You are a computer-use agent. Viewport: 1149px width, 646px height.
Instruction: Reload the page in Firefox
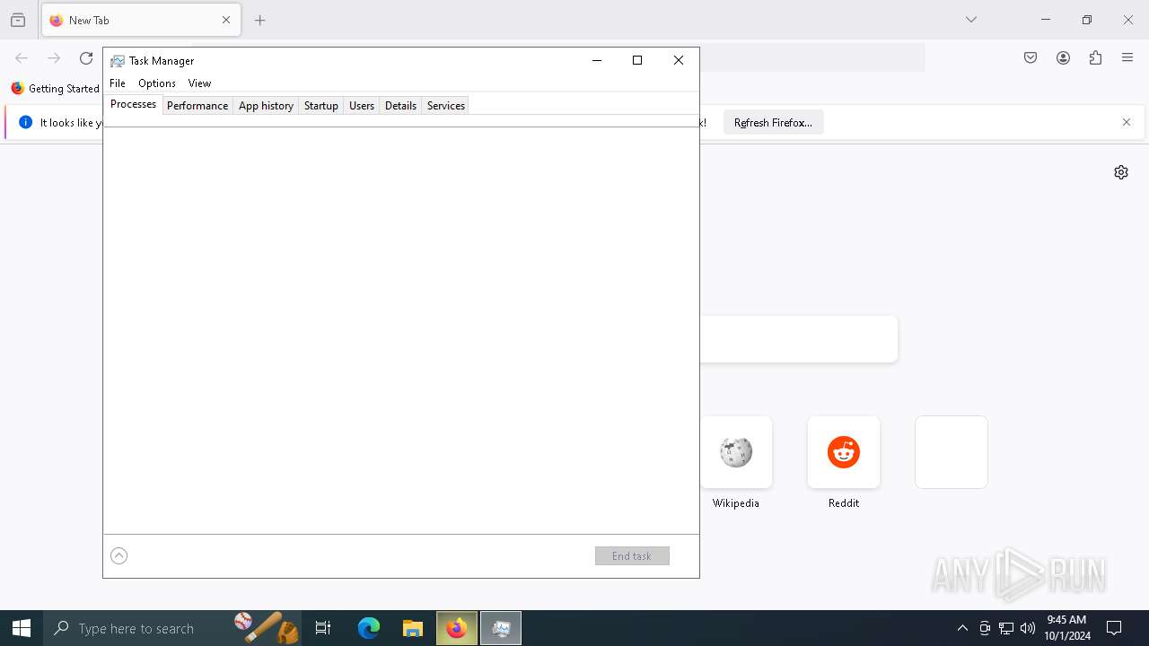86,58
